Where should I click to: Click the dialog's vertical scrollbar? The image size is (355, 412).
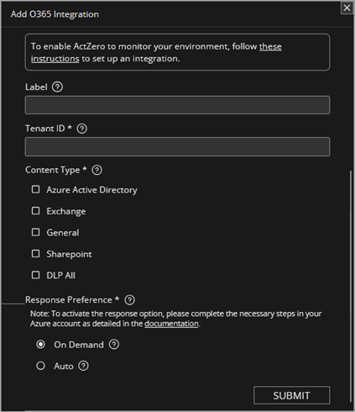click(350, 286)
